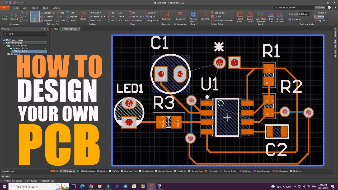Toggle the Regions selection filter

point(72,17)
